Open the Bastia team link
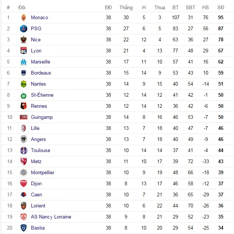The height and width of the screenshot is (234, 234). (38, 228)
